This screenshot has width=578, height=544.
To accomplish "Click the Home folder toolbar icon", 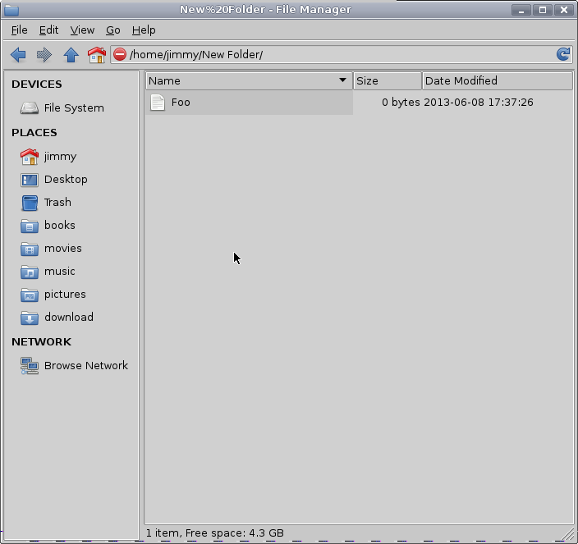I will (97, 55).
